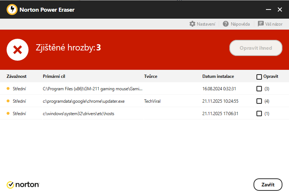289x193 pixels.
Task: Click the Norton checkmark logo at bottom
Action: click(x=10, y=185)
